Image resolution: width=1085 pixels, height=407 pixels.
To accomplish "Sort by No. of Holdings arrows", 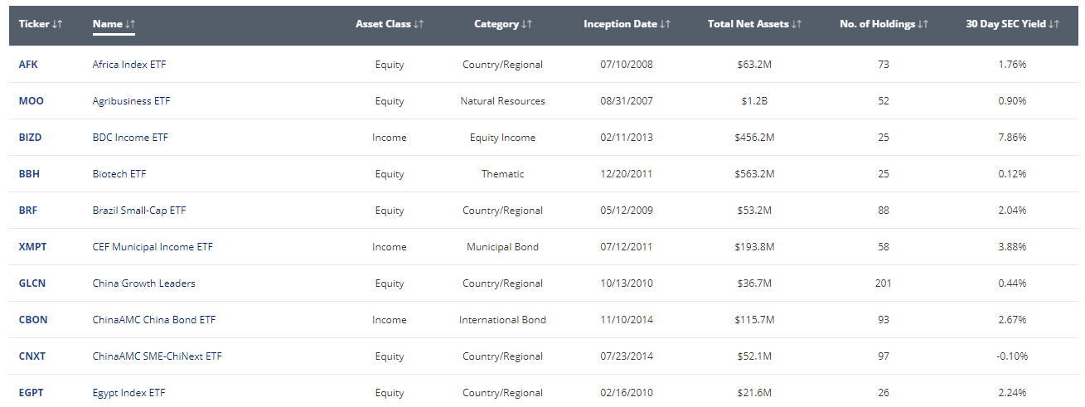I will [x=923, y=25].
